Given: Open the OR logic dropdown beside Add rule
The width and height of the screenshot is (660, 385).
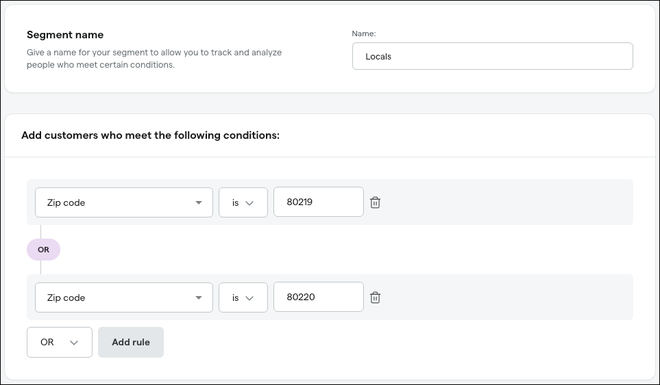Looking at the screenshot, I should coord(60,342).
